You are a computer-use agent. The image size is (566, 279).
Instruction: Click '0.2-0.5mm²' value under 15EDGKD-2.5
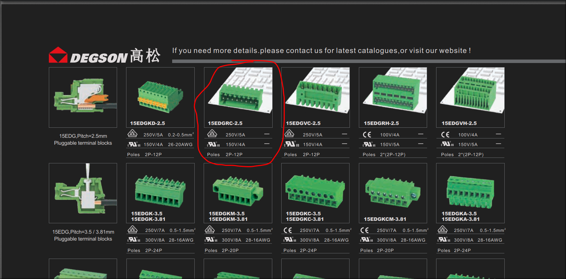(181, 135)
